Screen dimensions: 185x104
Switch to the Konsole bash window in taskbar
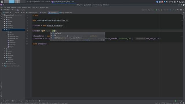pyautogui.click(x=38, y=2)
